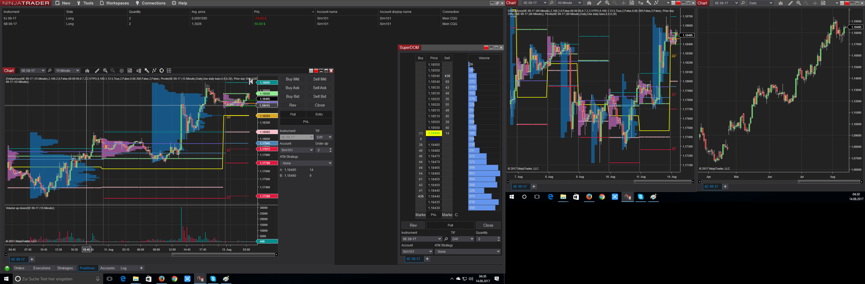The height and width of the screenshot is (284, 865).
Task: Open drawing tools in the Daily chart
Action: (791, 3)
